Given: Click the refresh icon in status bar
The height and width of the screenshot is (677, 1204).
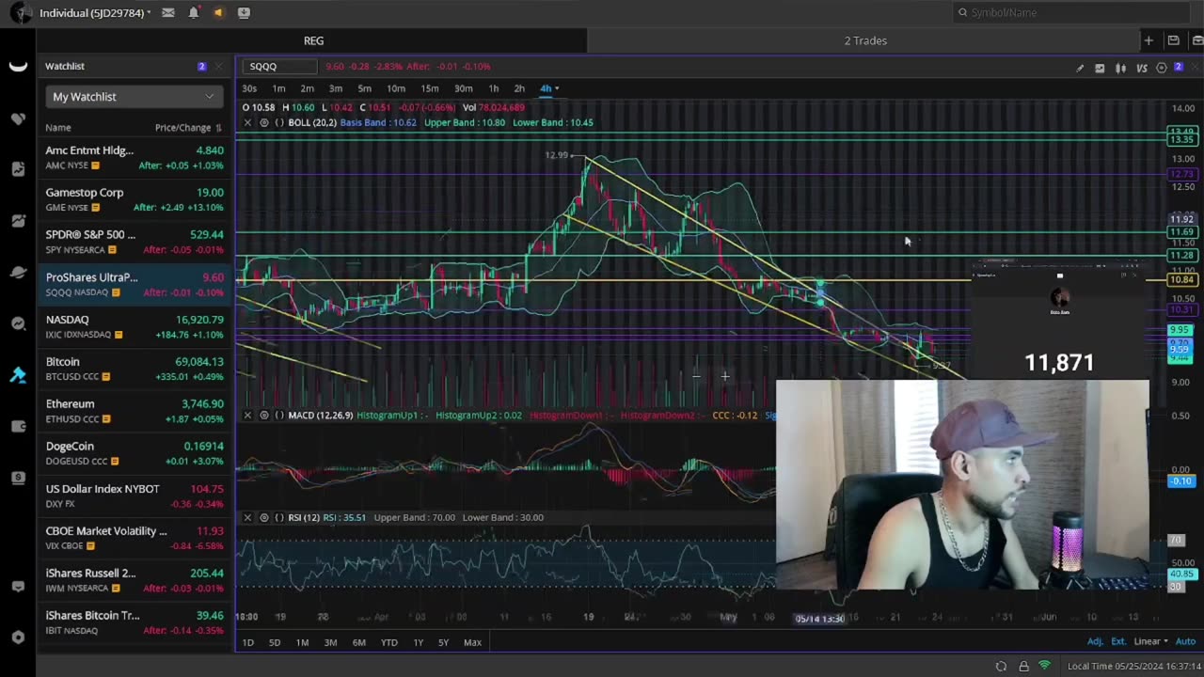Looking at the screenshot, I should 1001,667.
